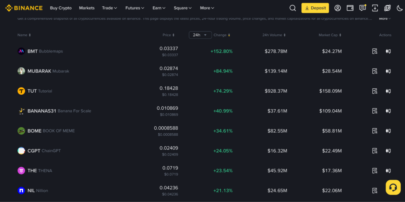Click the yellow Deposit button
405x202 pixels.
tap(315, 8)
